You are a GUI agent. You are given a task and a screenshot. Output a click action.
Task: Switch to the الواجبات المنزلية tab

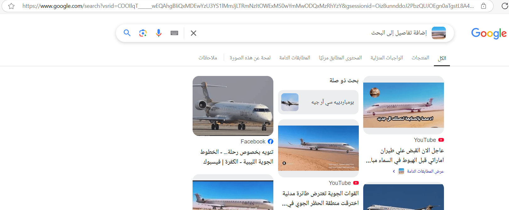(387, 58)
